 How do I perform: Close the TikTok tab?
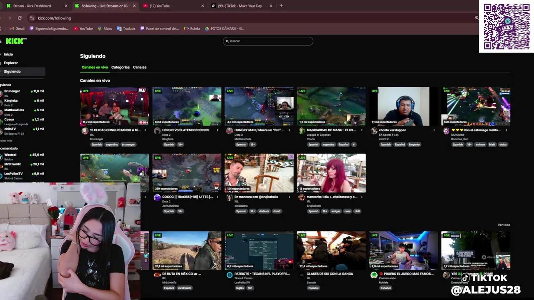click(x=271, y=6)
